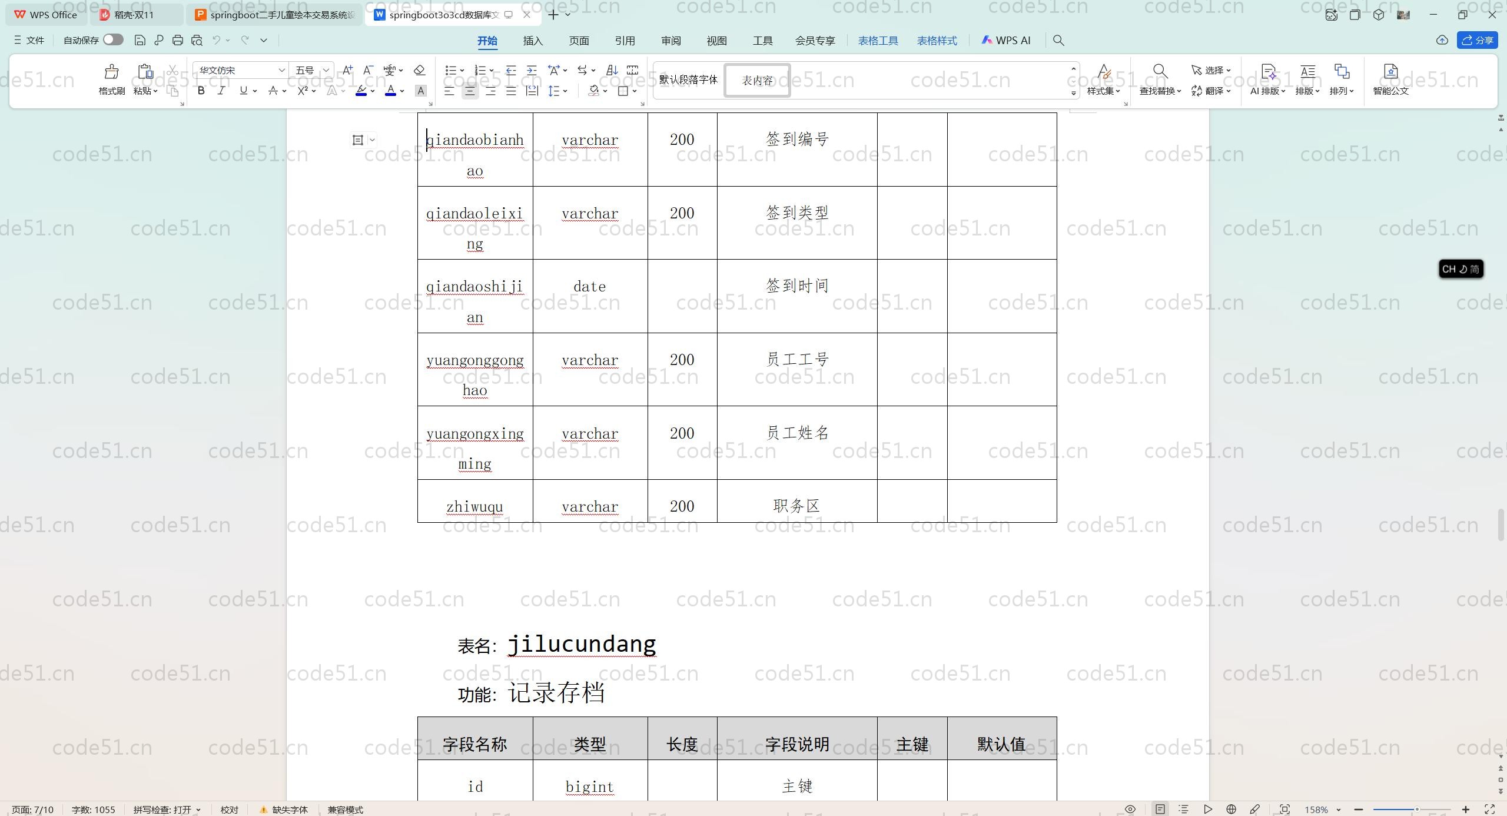Click the print icon in quick toolbar

177,40
